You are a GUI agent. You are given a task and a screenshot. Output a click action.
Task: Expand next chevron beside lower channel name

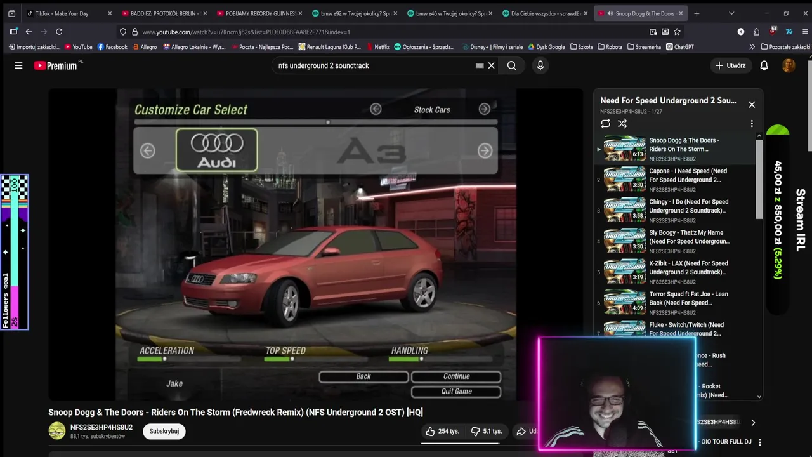point(753,422)
